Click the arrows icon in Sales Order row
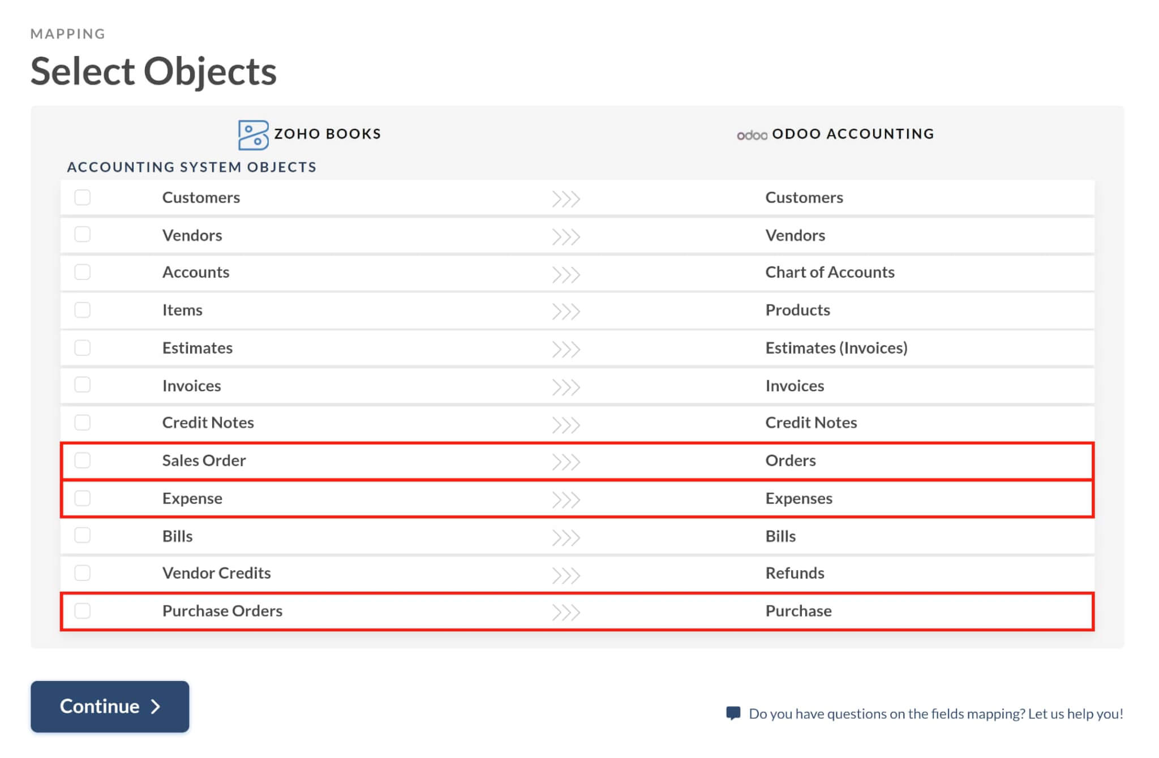This screenshot has height=758, width=1159. point(566,462)
